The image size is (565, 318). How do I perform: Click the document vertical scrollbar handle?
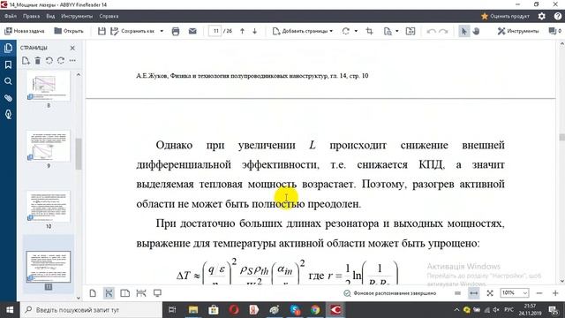(x=561, y=138)
